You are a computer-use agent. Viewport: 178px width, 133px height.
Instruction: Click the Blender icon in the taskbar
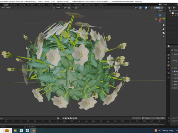coord(33,130)
